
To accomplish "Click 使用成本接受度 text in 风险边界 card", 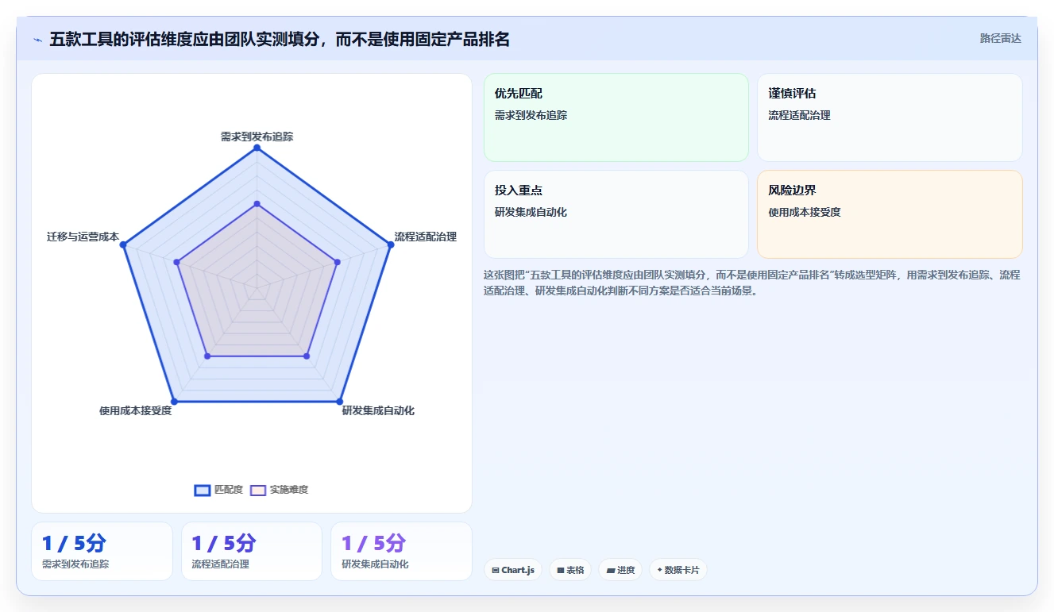I will 805,212.
